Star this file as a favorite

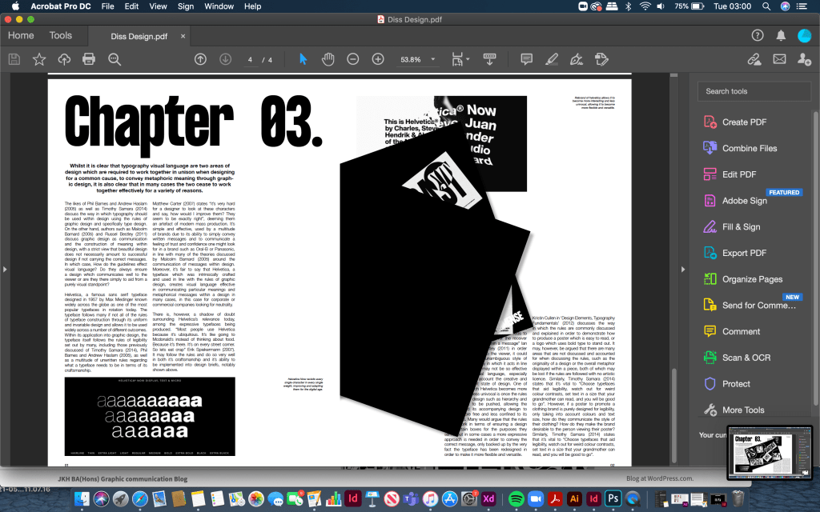pyautogui.click(x=38, y=59)
